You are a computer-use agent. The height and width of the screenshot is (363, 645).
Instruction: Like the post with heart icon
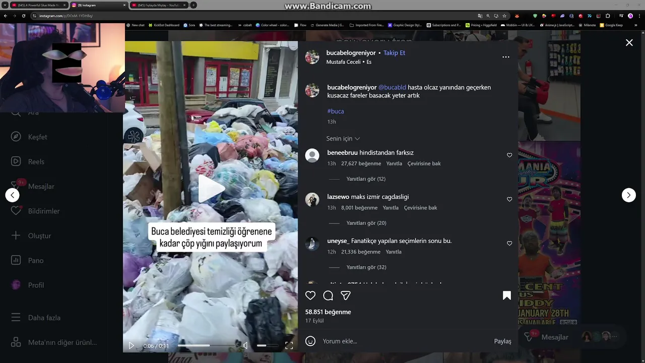[x=310, y=296]
